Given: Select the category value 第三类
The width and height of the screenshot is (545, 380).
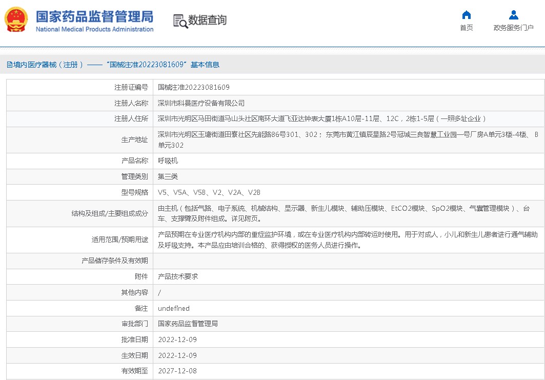Looking at the screenshot, I should (x=168, y=176).
